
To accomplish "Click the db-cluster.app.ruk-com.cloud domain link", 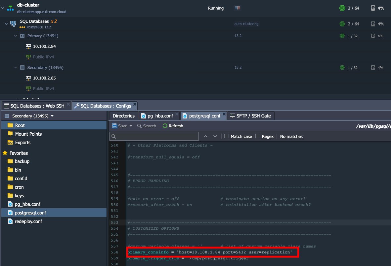I will [x=42, y=12].
